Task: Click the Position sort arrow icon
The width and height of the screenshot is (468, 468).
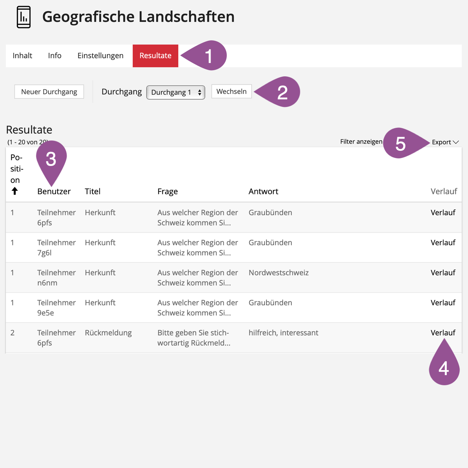Action: click(15, 191)
